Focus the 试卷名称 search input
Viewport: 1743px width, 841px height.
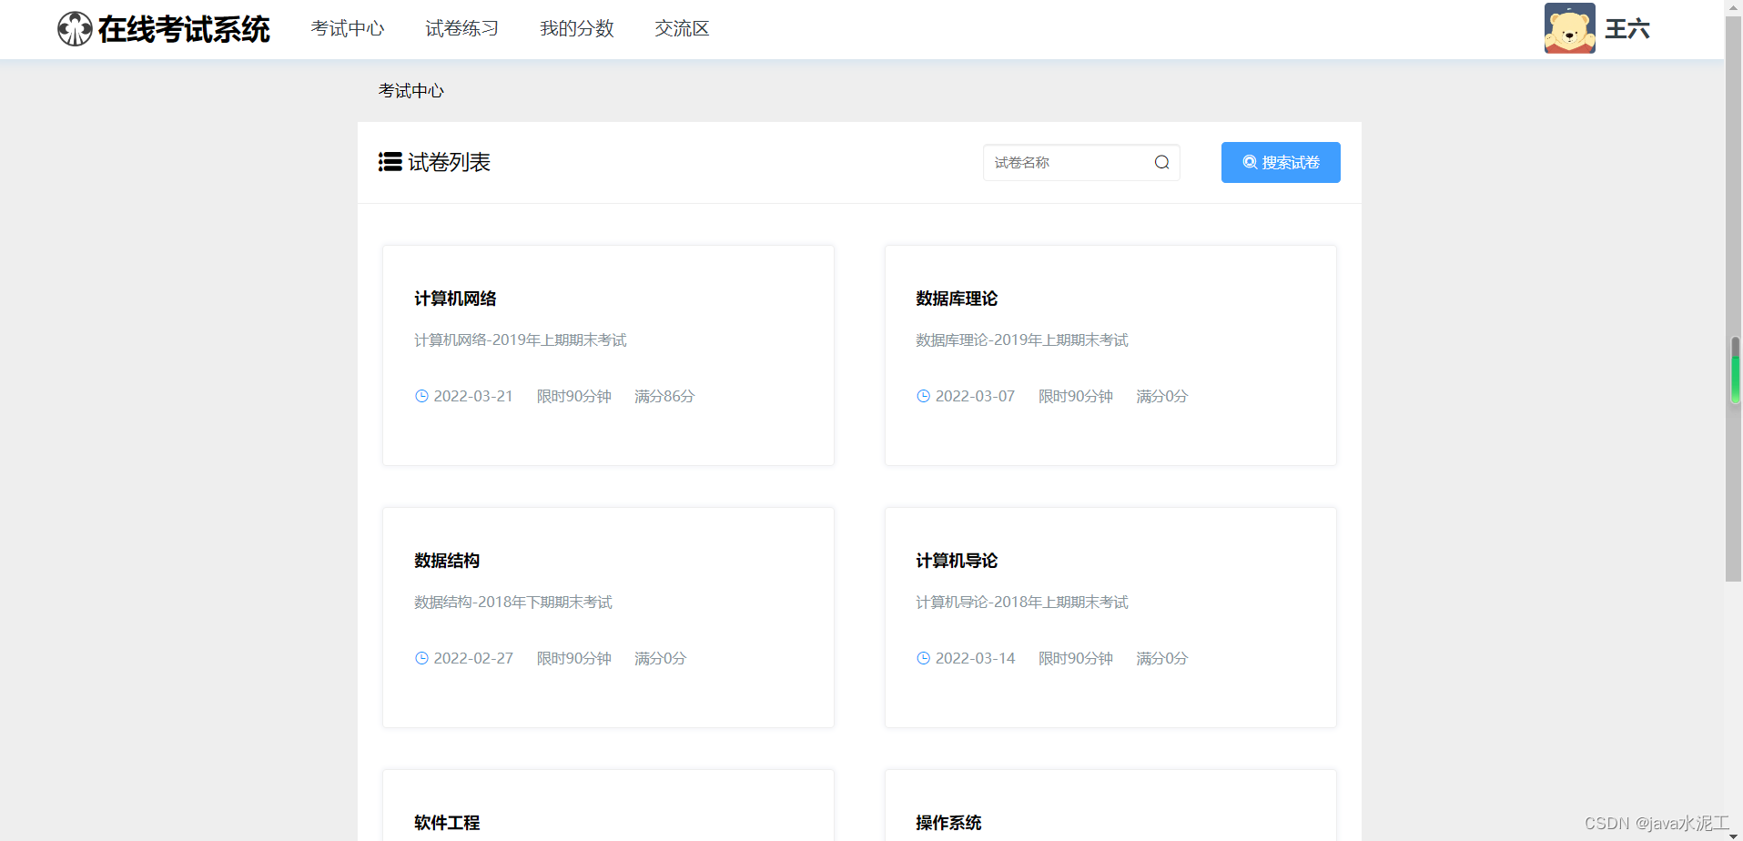[x=1081, y=162]
